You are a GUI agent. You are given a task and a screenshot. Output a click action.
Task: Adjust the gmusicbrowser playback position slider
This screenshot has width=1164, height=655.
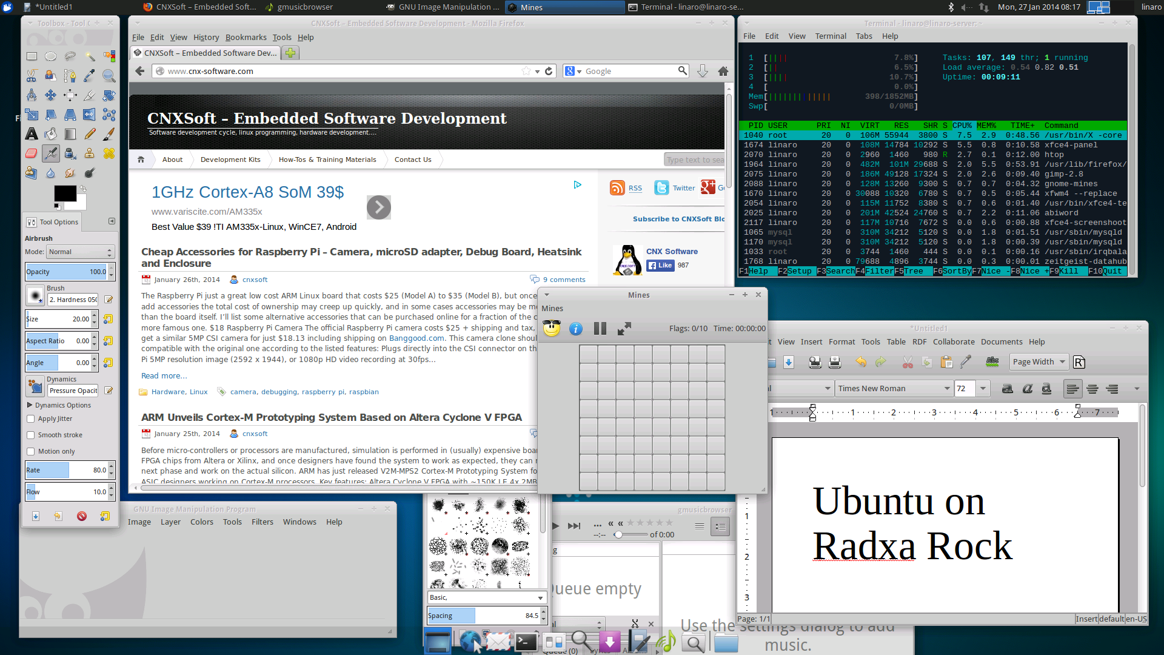click(630, 535)
